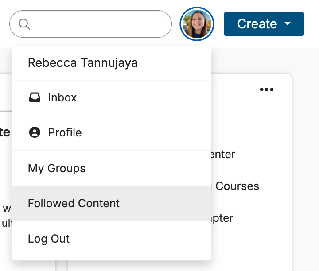The height and width of the screenshot is (271, 319).
Task: Open the three-dot more options icon
Action: pos(267,90)
